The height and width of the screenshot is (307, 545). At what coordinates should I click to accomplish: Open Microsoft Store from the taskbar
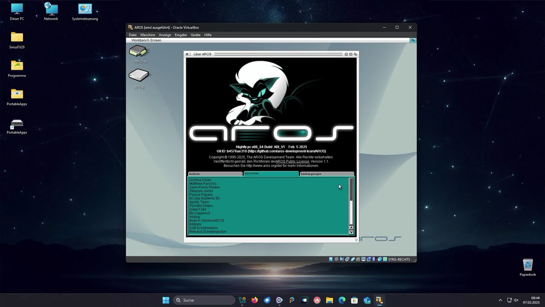(354, 300)
